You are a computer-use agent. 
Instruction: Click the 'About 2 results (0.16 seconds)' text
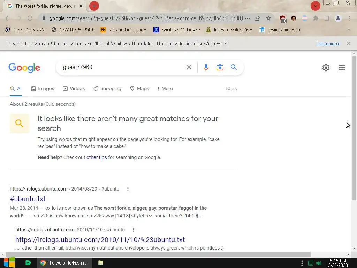(43, 104)
